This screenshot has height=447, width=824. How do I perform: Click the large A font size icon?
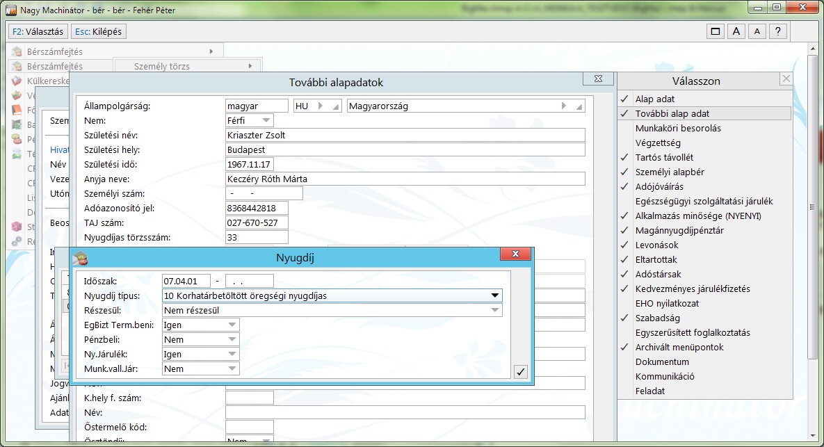coord(736,31)
